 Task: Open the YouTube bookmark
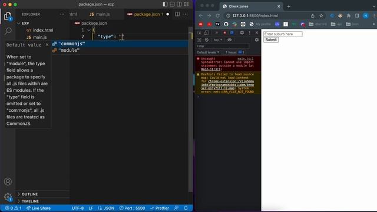pyautogui.click(x=209, y=24)
